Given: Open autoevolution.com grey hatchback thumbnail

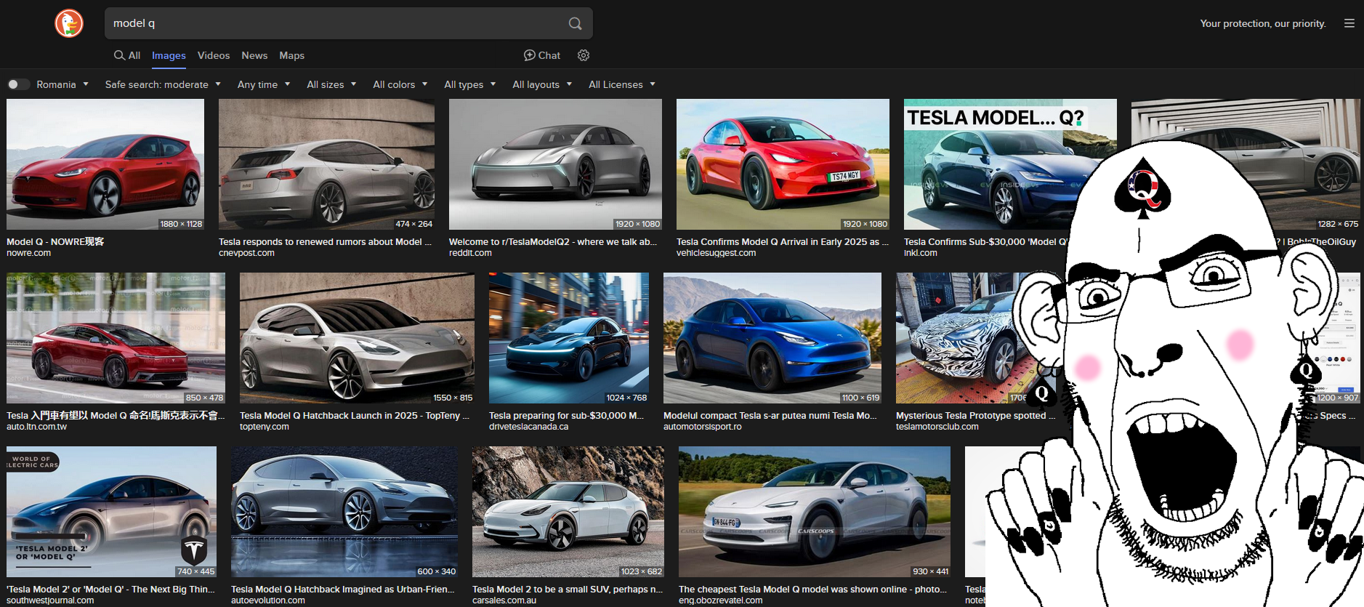Looking at the screenshot, I should (344, 512).
